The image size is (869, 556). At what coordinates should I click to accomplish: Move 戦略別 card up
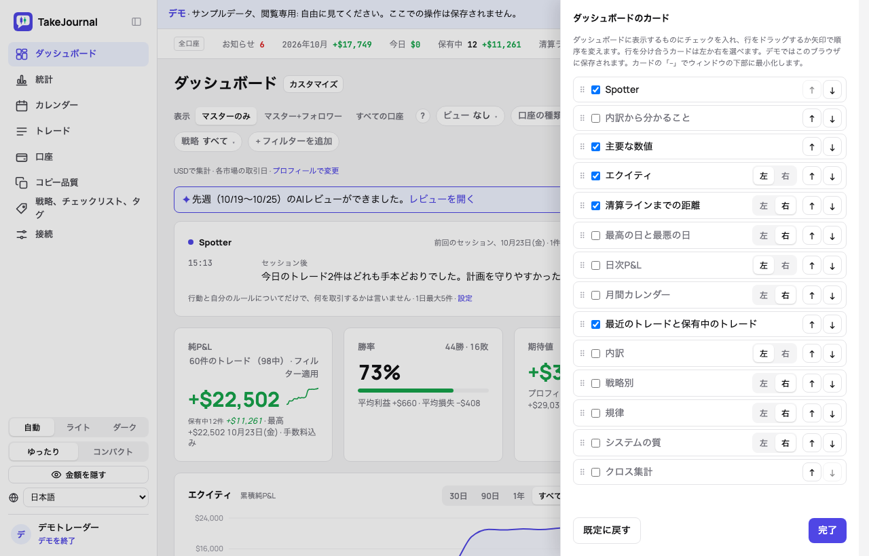coord(812,384)
